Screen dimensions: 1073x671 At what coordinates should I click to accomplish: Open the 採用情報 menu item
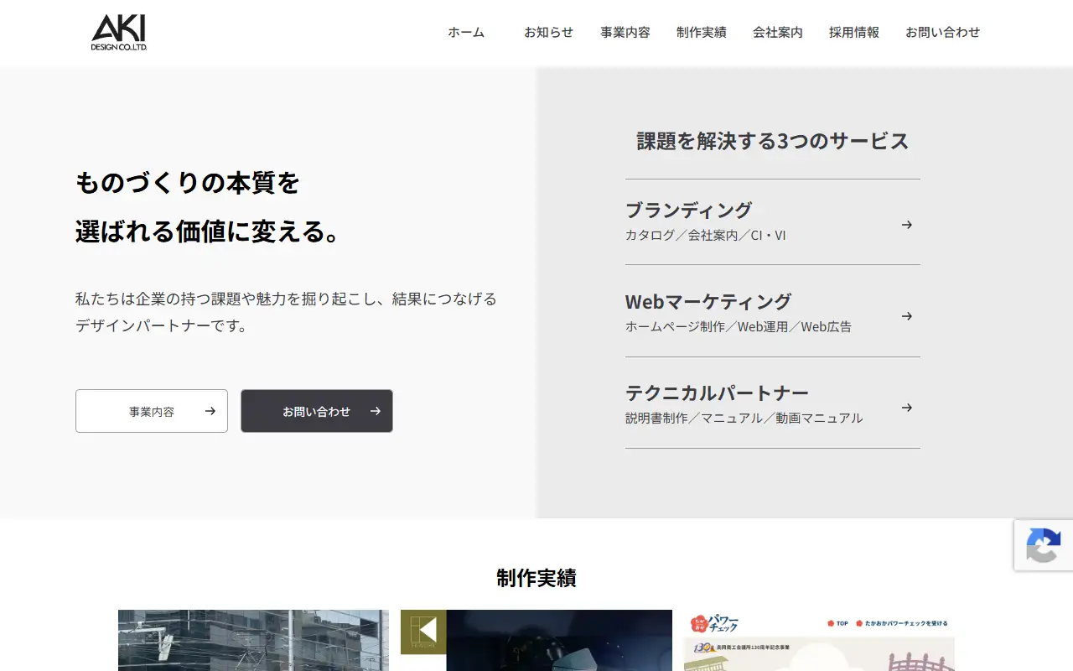(854, 33)
